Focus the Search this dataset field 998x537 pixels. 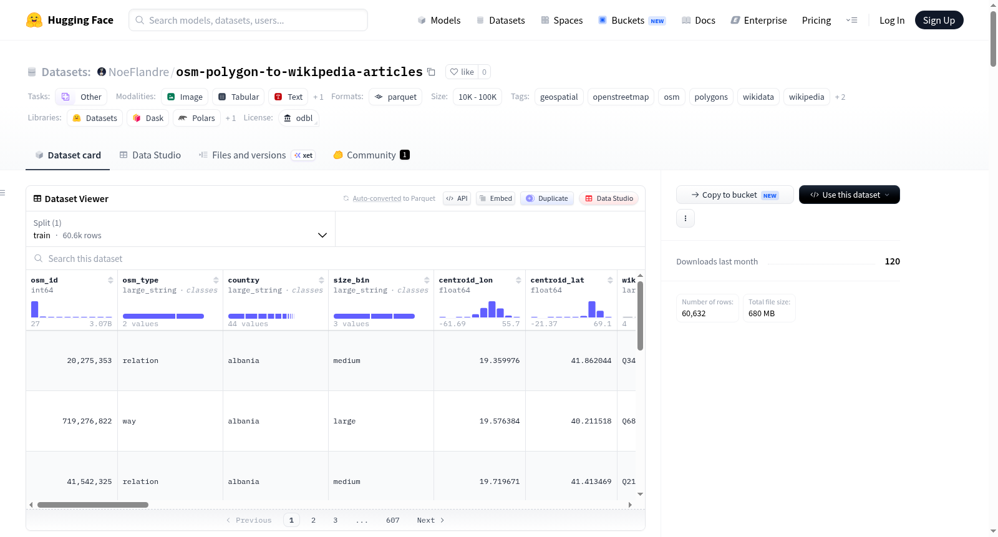336,258
